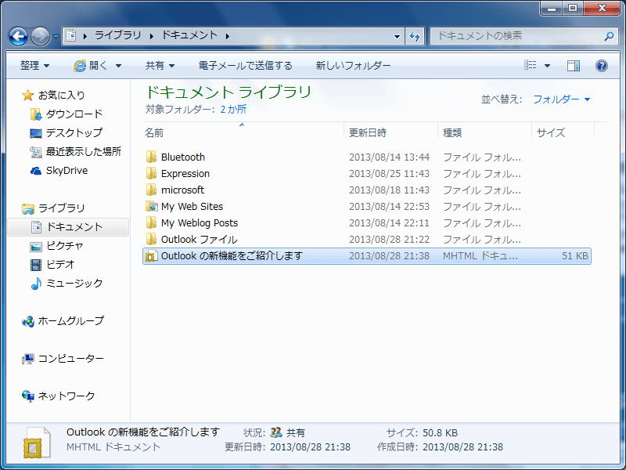Click the MHTML ドキュ... type cell
Screen dimensions: 626x470
(x=480, y=256)
